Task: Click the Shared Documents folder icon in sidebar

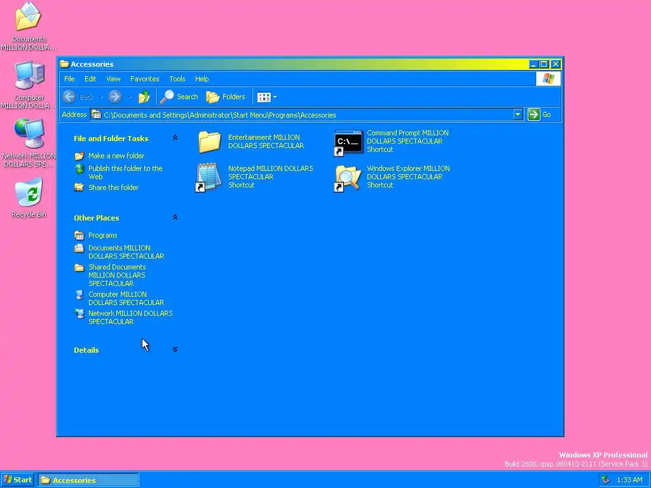Action: pyautogui.click(x=79, y=268)
